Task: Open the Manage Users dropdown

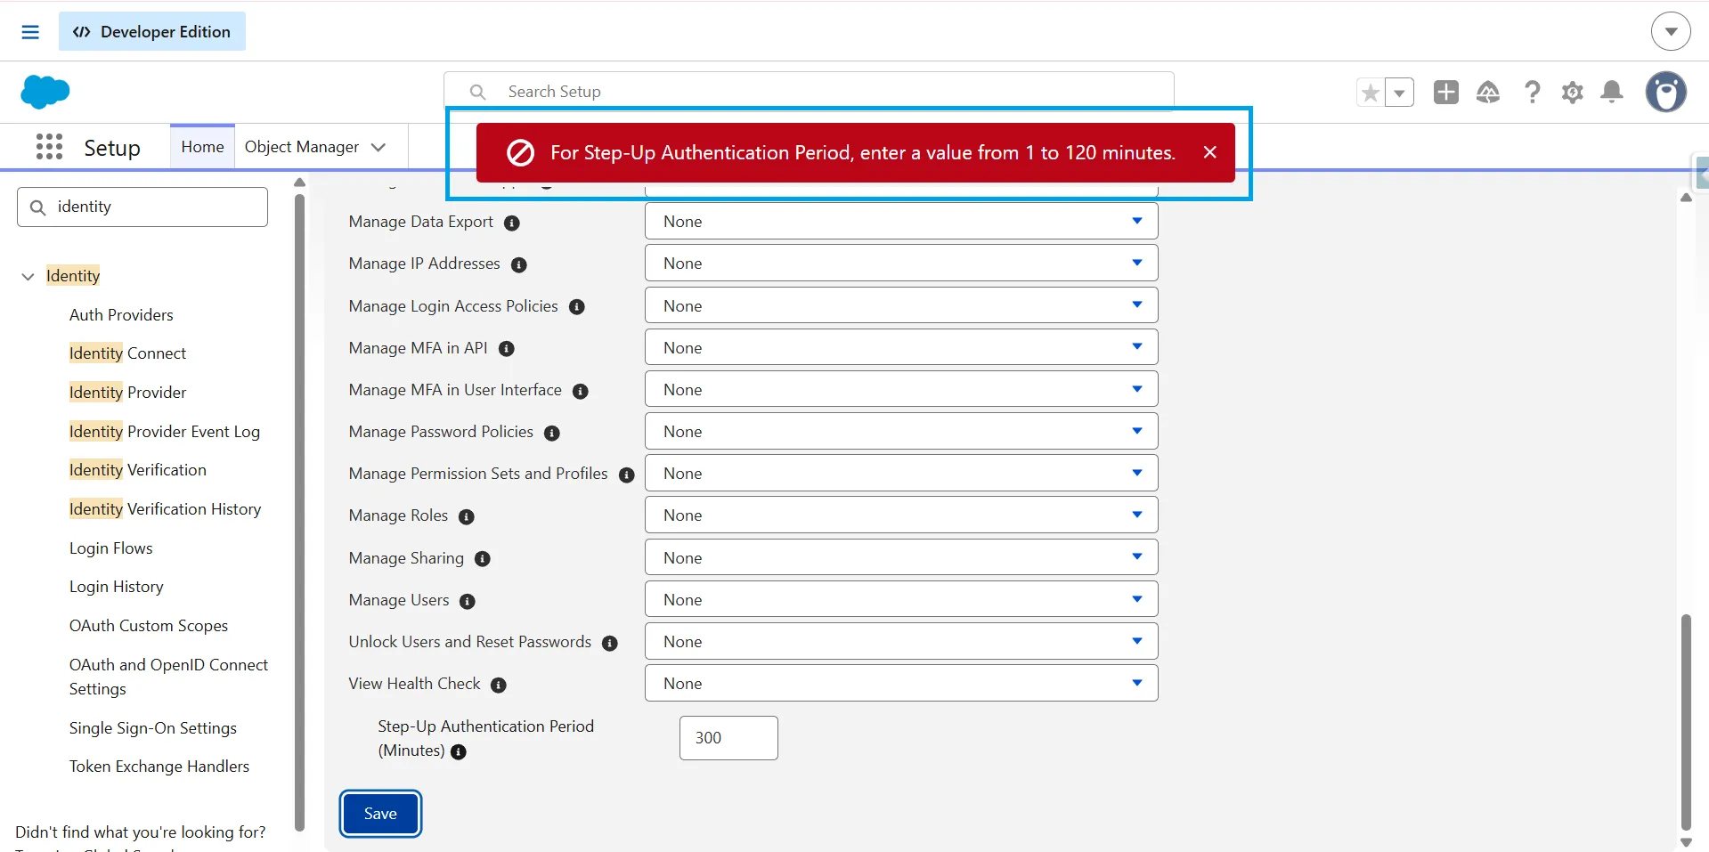Action: [x=901, y=599]
